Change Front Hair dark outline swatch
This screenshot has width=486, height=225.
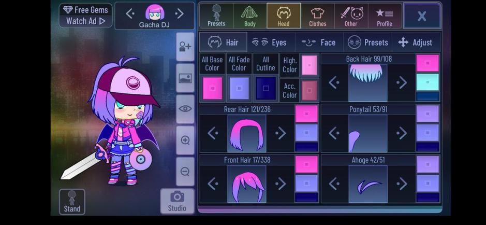(306, 198)
